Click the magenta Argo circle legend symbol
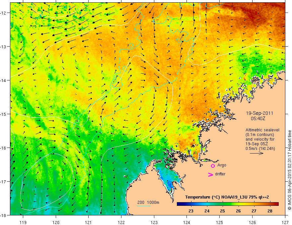292x225 pixels. coord(213,166)
